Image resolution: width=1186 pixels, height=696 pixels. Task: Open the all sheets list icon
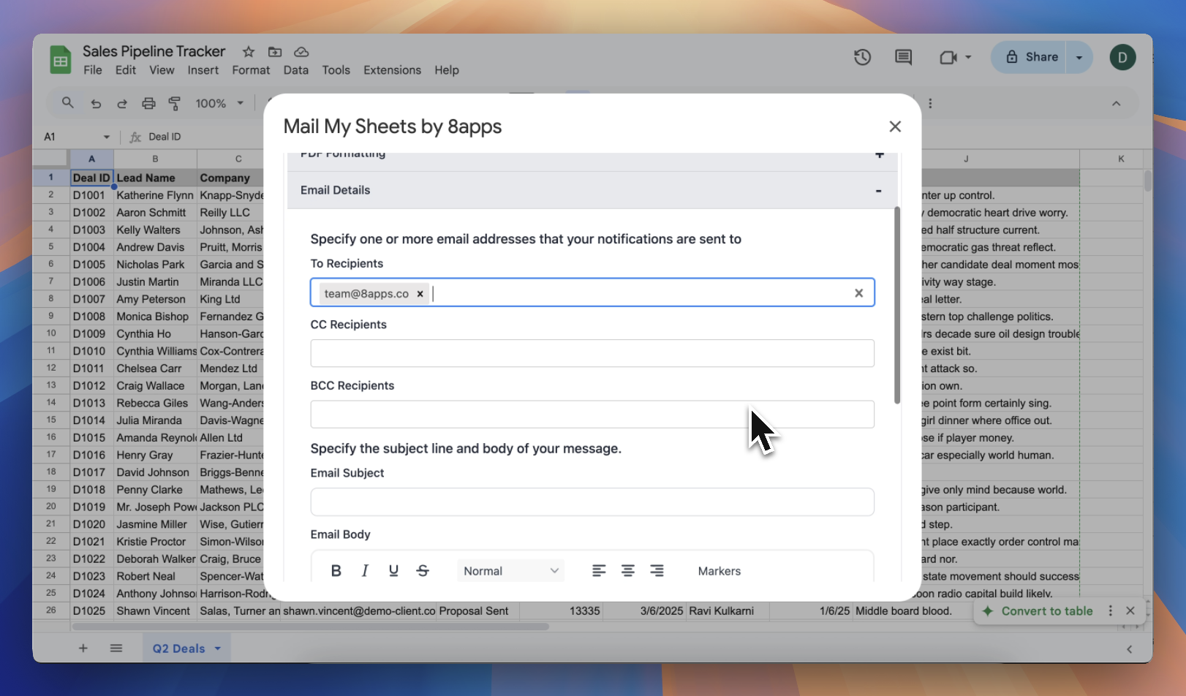pyautogui.click(x=116, y=648)
